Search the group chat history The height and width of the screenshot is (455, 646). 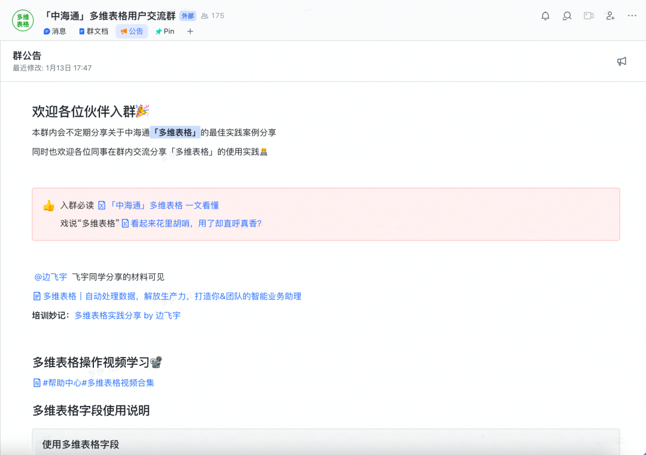click(567, 16)
